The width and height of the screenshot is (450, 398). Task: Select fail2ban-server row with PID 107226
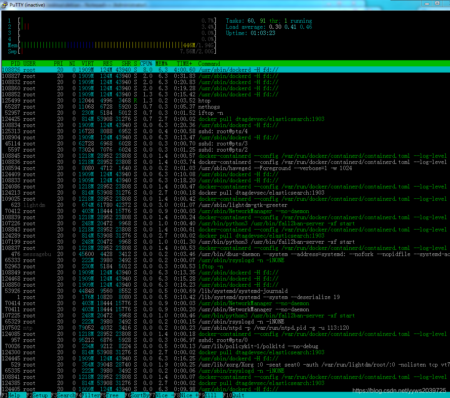(x=225, y=223)
